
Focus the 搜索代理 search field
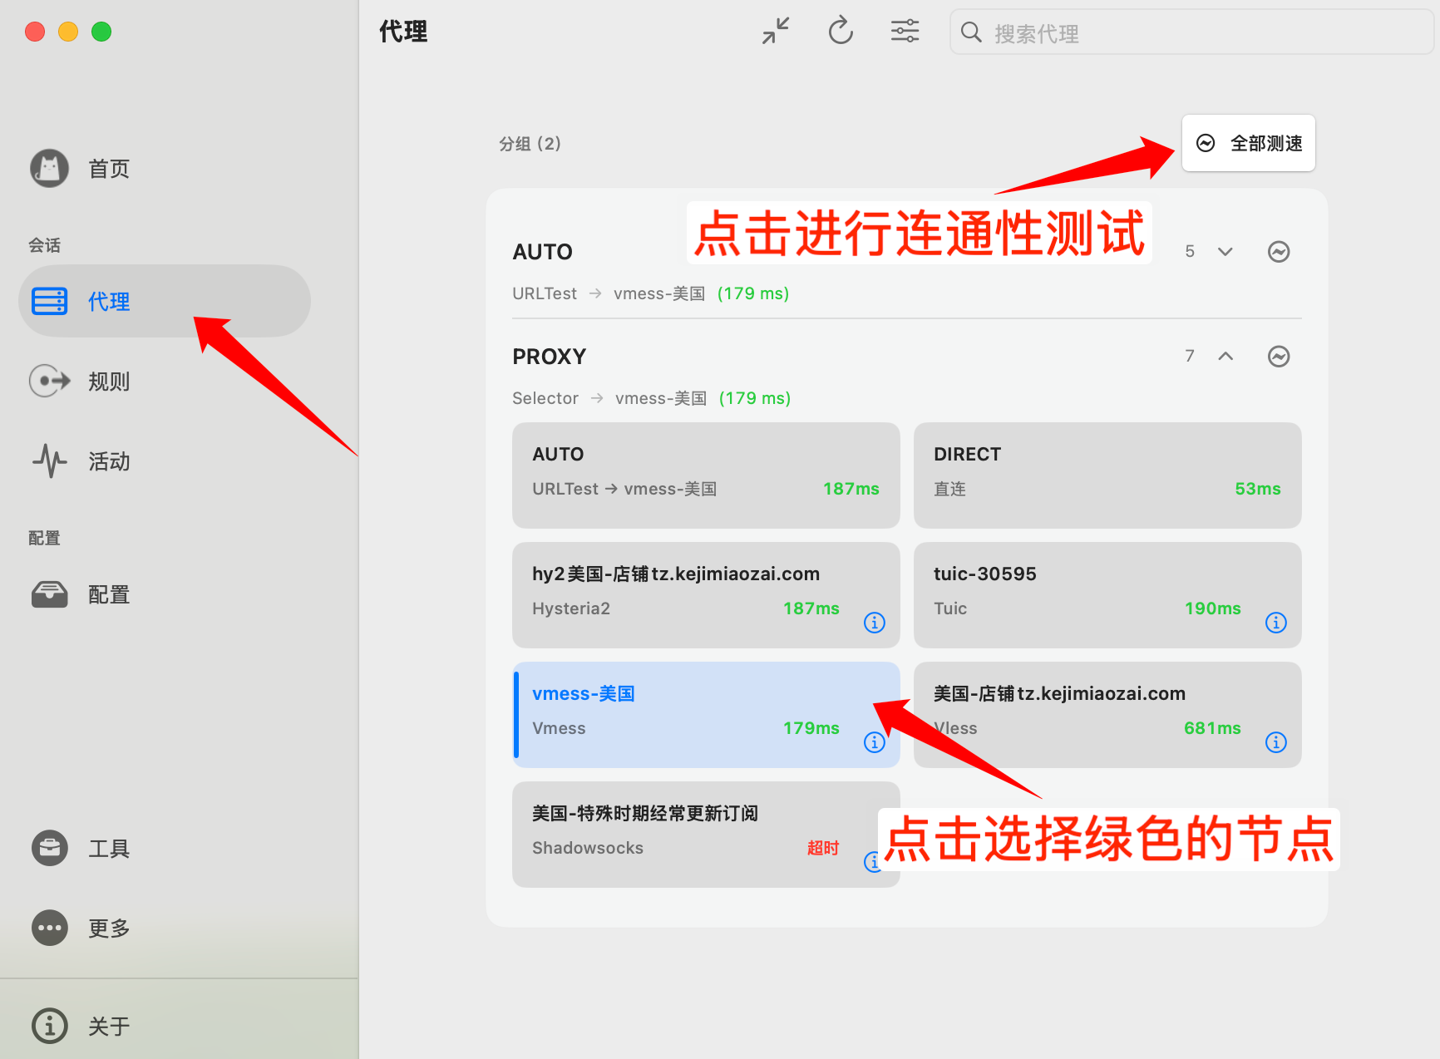(1191, 32)
